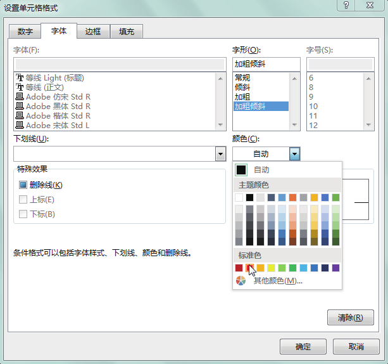
Task: Pick the red standard color
Action: point(249,268)
